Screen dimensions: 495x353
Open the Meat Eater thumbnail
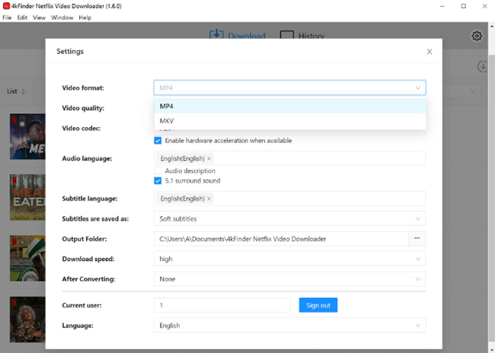pyautogui.click(x=27, y=197)
